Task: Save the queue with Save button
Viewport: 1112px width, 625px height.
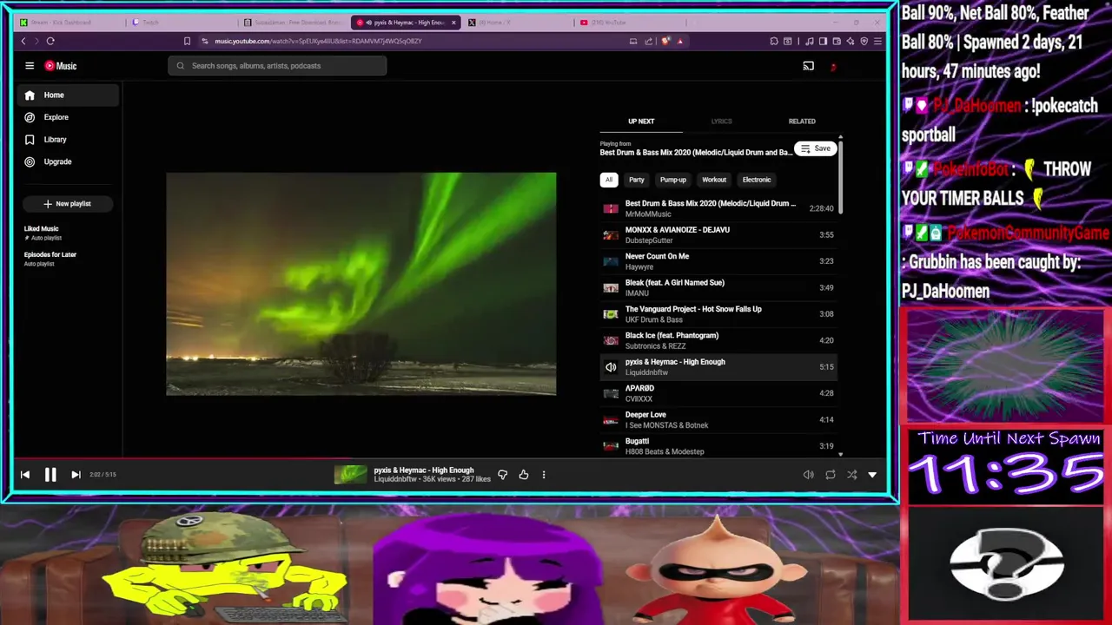Action: [816, 148]
